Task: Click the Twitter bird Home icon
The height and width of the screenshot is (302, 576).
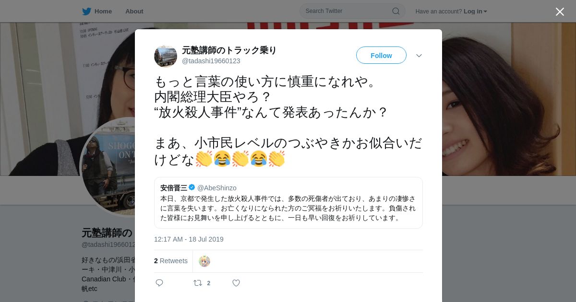Action: pyautogui.click(x=86, y=12)
